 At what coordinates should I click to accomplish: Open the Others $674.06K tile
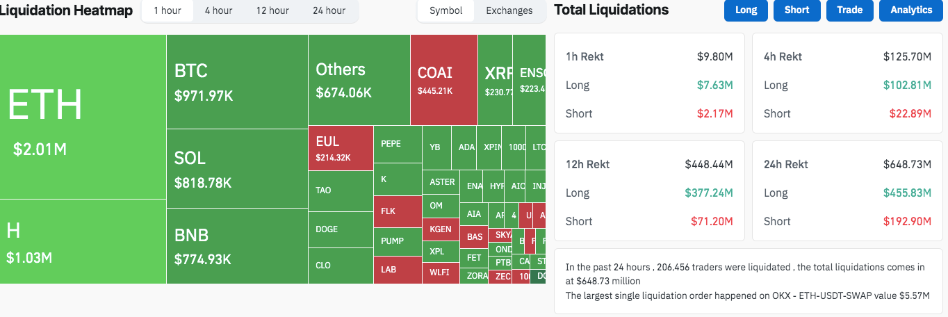359,80
